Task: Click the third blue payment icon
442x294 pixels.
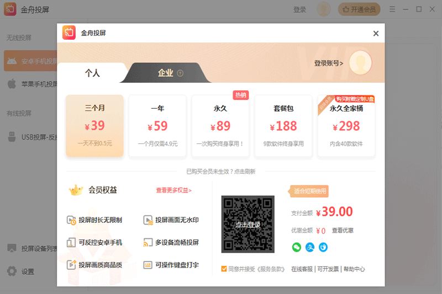Action: (323, 247)
